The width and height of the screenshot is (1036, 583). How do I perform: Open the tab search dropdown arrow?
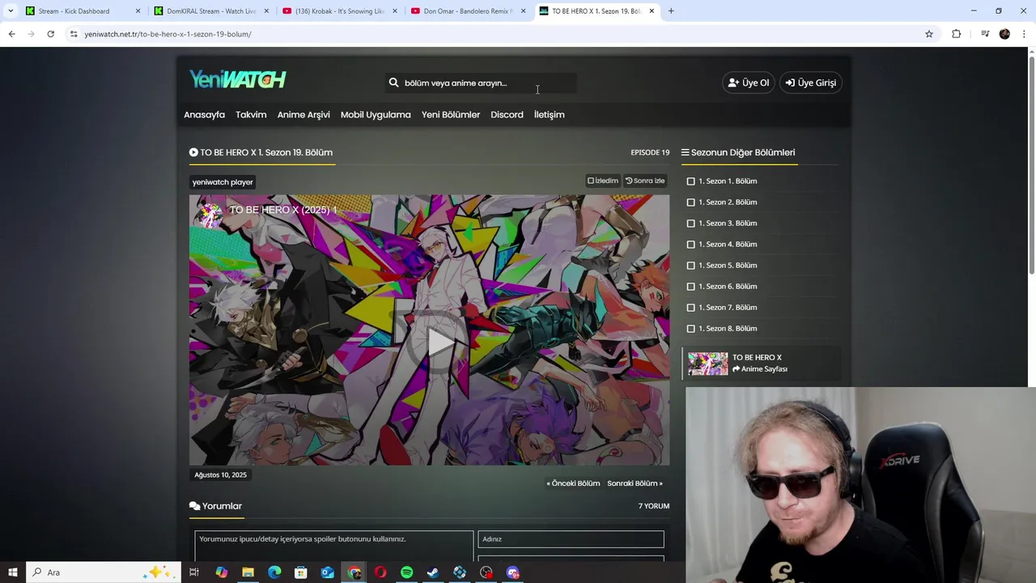(11, 11)
